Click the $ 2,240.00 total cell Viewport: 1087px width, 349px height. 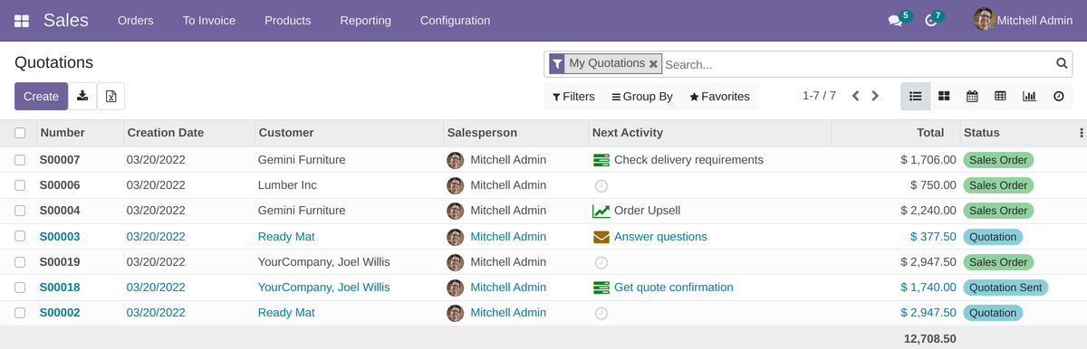point(928,211)
